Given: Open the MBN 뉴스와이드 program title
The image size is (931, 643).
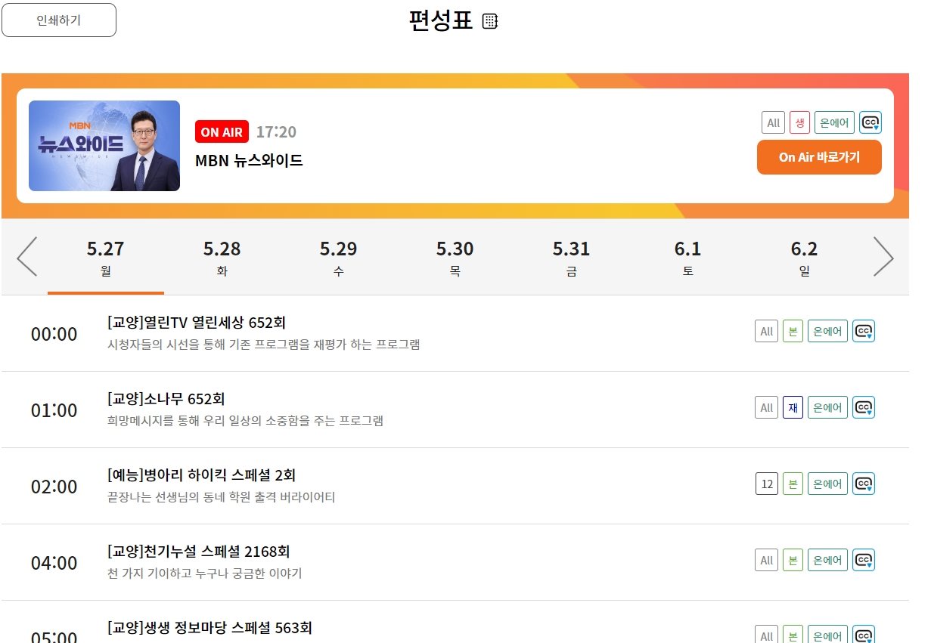Looking at the screenshot, I should point(249,160).
